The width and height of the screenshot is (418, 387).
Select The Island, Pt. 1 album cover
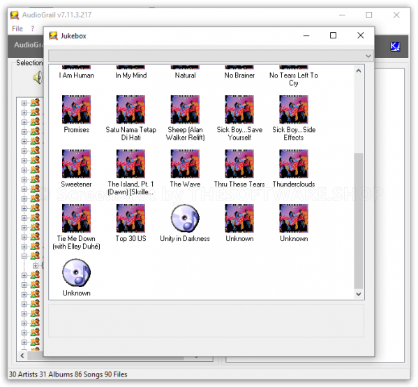click(x=130, y=163)
